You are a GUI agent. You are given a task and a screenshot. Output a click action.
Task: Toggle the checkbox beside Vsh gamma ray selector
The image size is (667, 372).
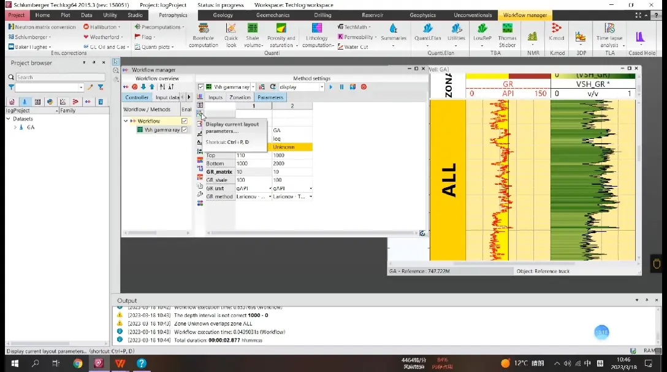[x=201, y=87]
